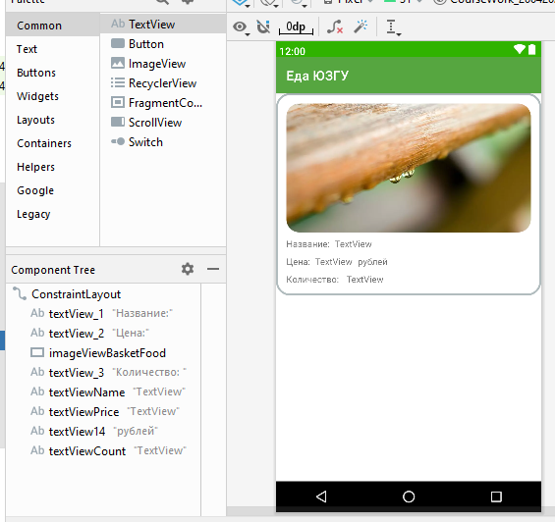The width and height of the screenshot is (555, 522).
Task: Pick FragmentContainerView from the palette
Action: coord(163,103)
